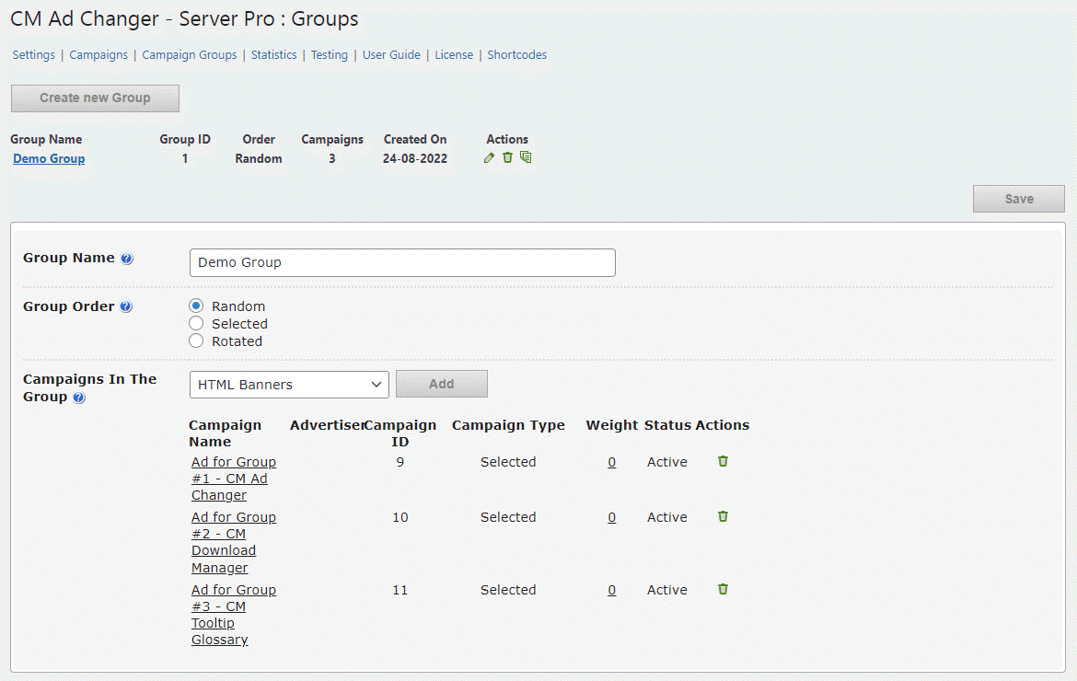Open help icon for Campaigns In The Group
The height and width of the screenshot is (681, 1077).
click(x=79, y=398)
